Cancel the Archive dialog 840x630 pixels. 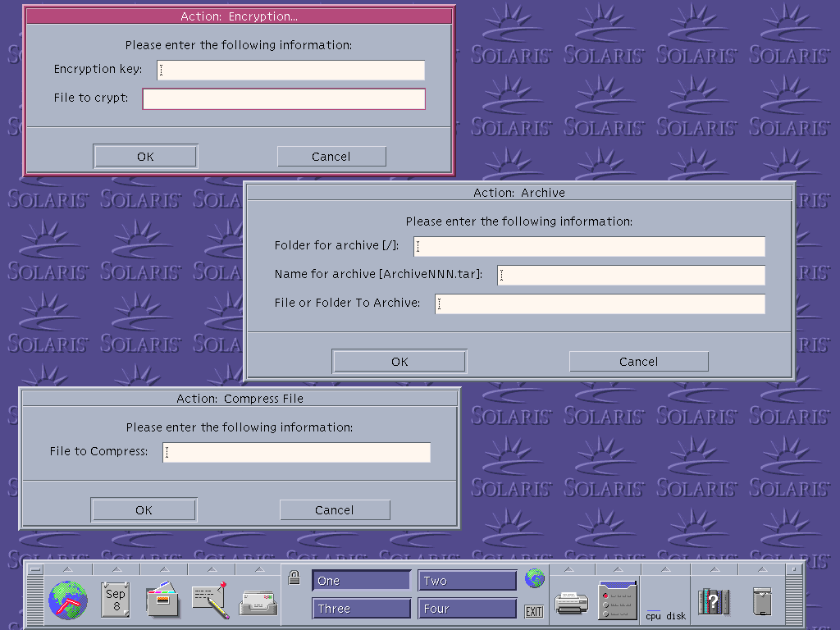coord(638,362)
